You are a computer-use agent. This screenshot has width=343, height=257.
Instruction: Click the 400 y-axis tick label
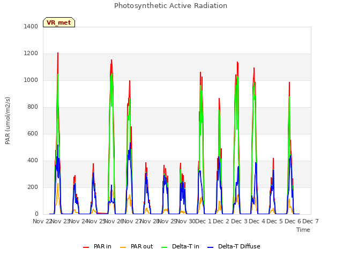[x=33, y=161]
